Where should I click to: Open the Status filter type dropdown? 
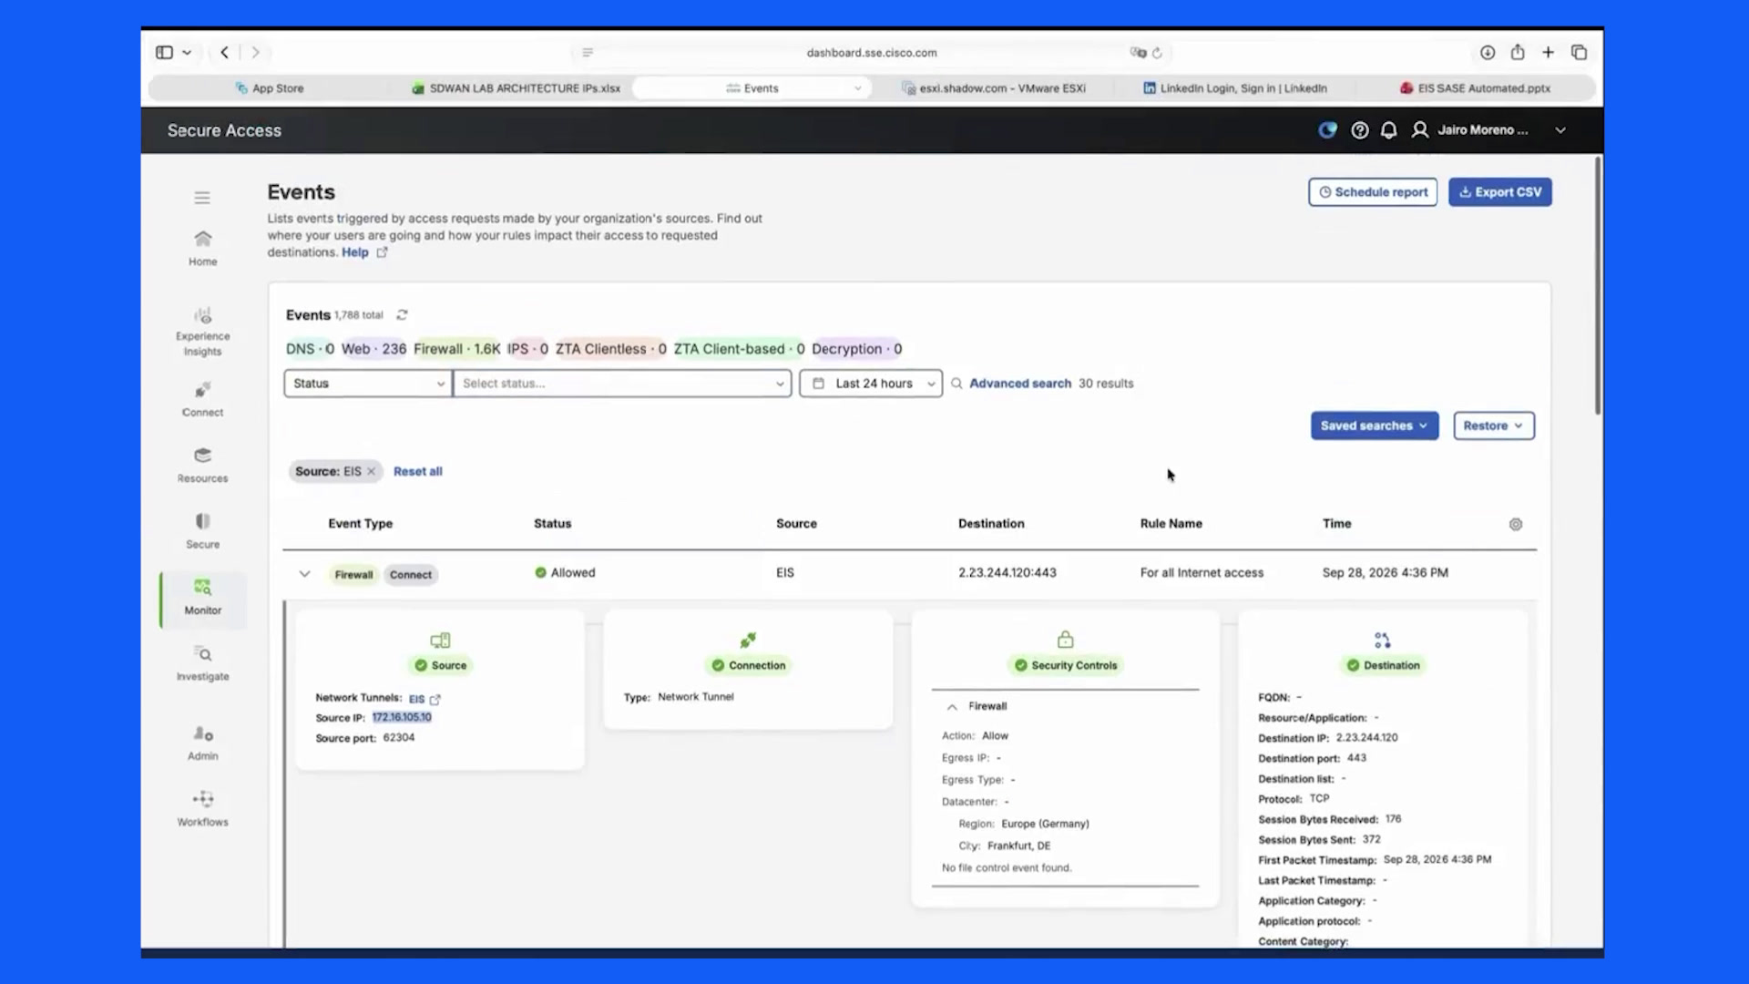tap(368, 384)
